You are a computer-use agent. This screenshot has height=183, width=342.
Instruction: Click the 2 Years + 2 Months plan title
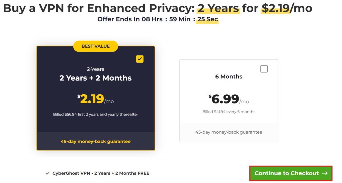(x=95, y=78)
